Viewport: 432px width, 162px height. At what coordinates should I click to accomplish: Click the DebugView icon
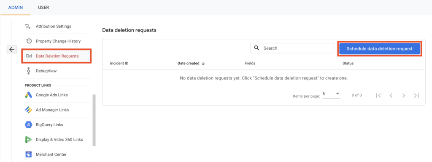(28, 71)
